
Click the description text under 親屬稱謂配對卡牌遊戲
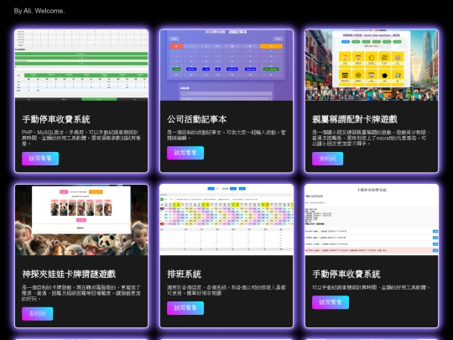click(x=372, y=138)
